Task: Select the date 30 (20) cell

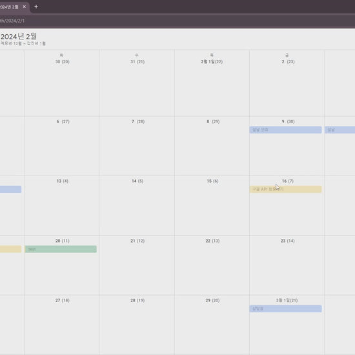Action: 61,83
